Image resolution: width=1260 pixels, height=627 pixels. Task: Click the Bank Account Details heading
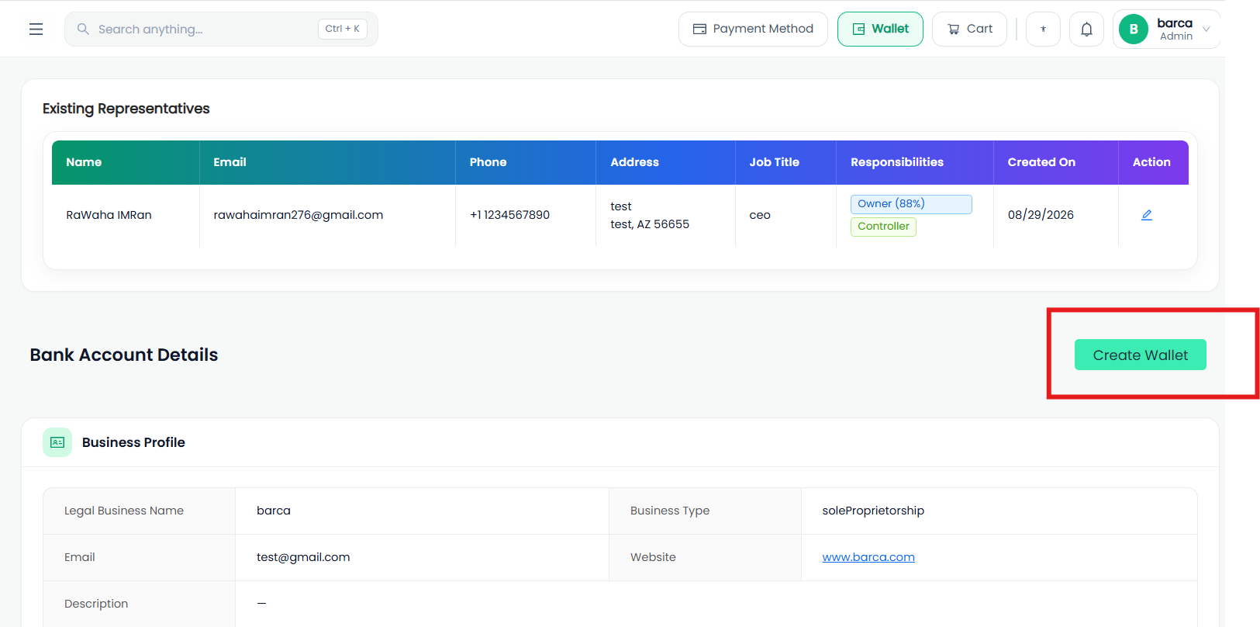coord(124,355)
